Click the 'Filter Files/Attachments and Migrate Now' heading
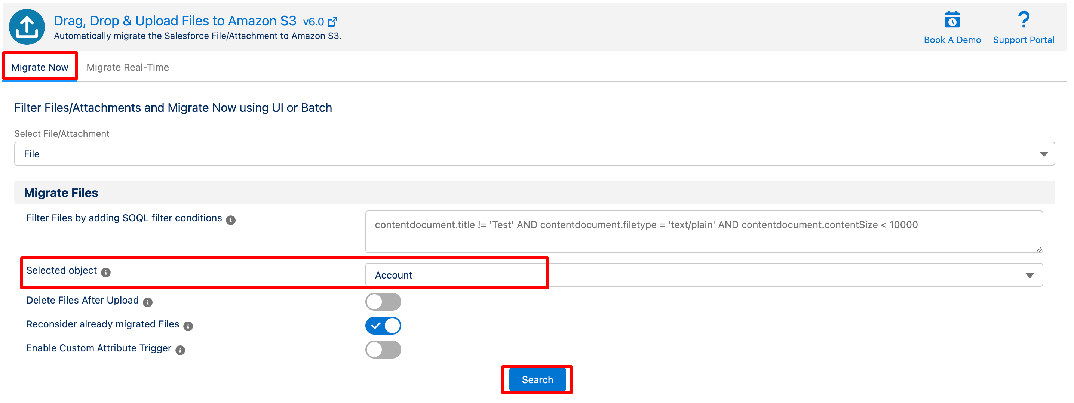The image size is (1074, 403). tap(173, 108)
